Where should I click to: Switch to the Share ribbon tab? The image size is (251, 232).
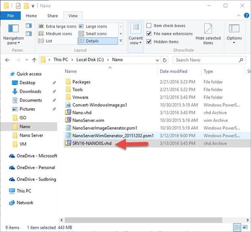52,16
